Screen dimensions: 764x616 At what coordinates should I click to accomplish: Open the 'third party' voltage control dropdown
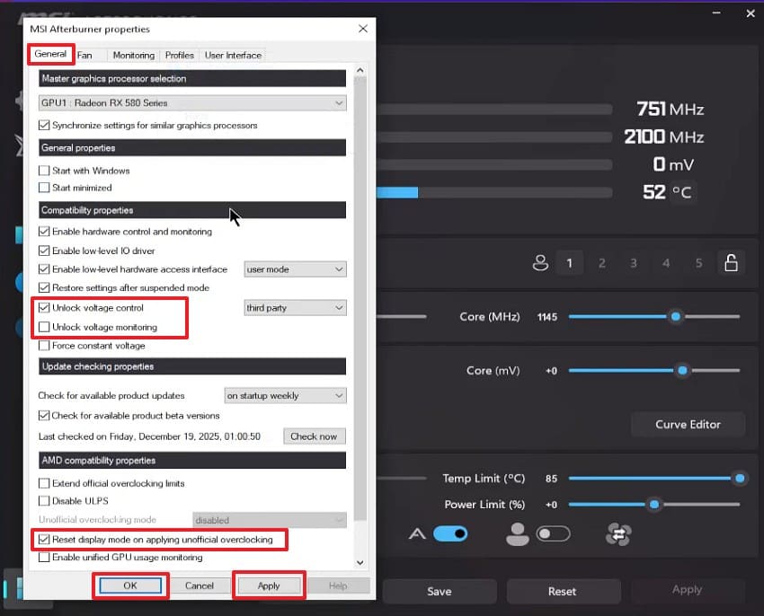pyautogui.click(x=296, y=308)
